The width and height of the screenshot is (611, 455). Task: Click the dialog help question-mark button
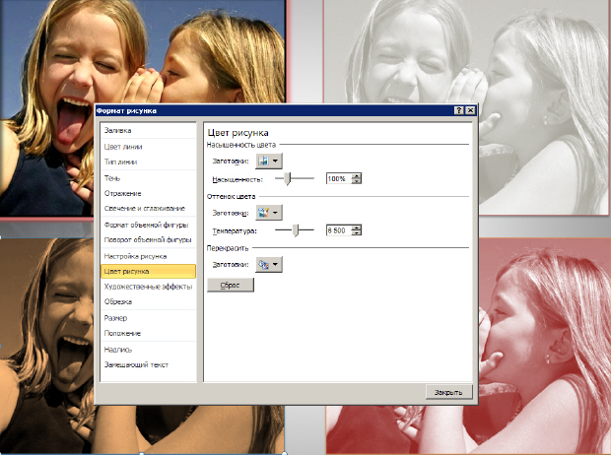(459, 110)
